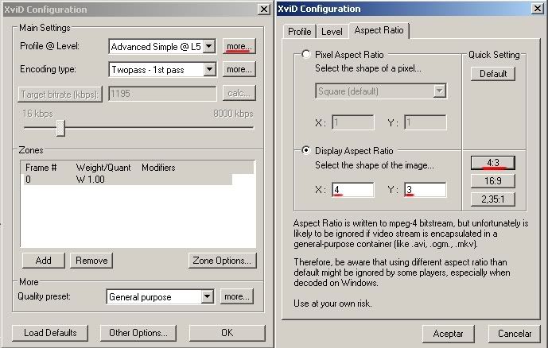Click the Weight/Quant column header
The width and height of the screenshot is (548, 348).
(x=103, y=168)
